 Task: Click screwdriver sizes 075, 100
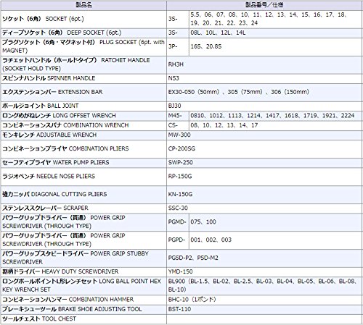point(275,222)
